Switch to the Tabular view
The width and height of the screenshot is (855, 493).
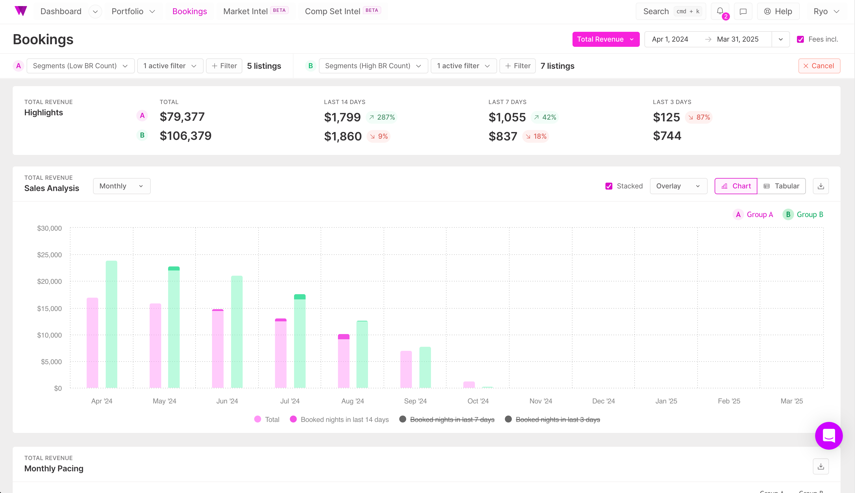click(x=781, y=186)
